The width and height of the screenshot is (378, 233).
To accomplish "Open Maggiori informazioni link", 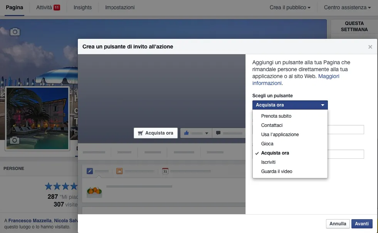I will click(296, 80).
